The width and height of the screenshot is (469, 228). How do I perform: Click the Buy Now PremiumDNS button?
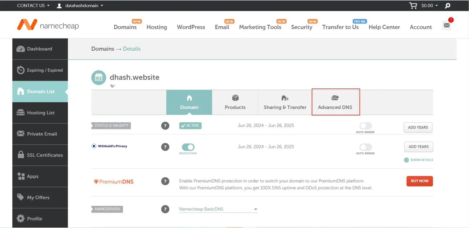(x=420, y=181)
